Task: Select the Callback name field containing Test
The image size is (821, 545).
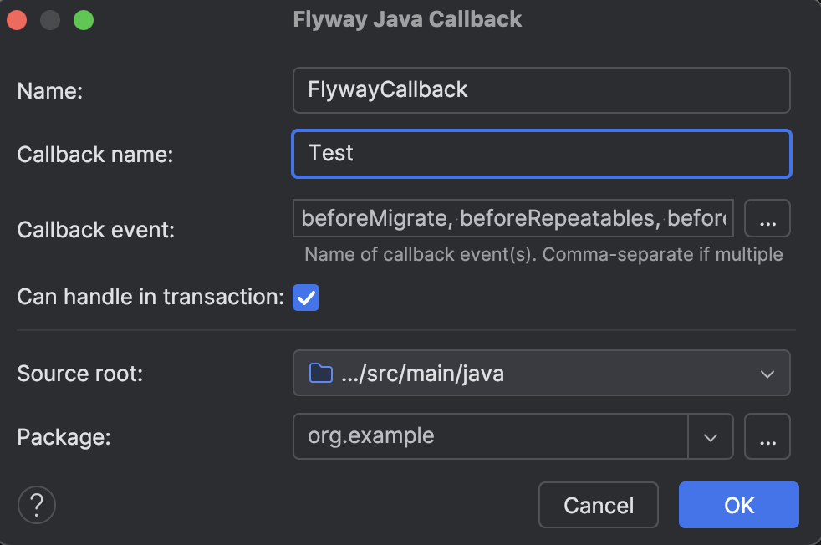Action: 541,154
